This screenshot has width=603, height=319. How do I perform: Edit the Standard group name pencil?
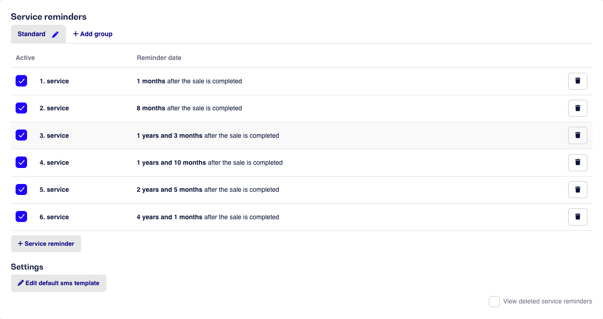pyautogui.click(x=55, y=34)
